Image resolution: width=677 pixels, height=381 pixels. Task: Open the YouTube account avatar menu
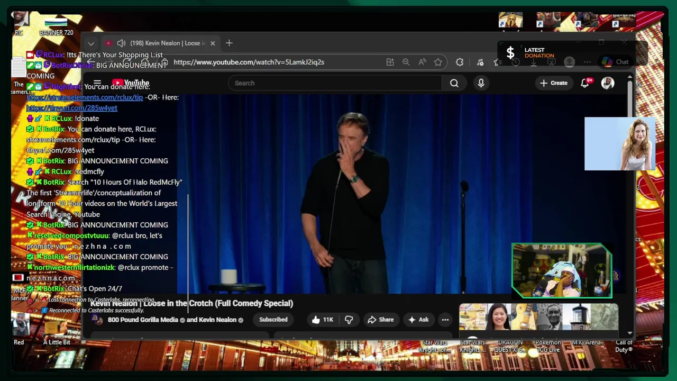click(608, 83)
